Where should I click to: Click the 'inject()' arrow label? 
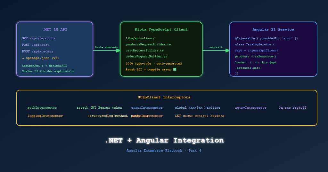[x=216, y=47]
